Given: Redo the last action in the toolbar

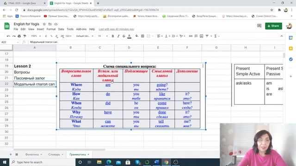Looking at the screenshot, I should (x=14, y=36).
